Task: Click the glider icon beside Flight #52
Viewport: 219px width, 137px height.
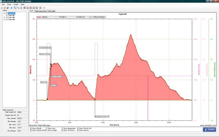Action: pos(7,18)
